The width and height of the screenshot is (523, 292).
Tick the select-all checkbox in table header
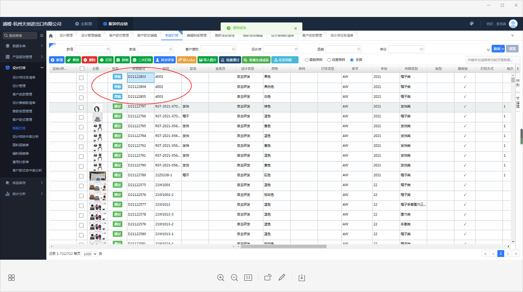(x=82, y=69)
